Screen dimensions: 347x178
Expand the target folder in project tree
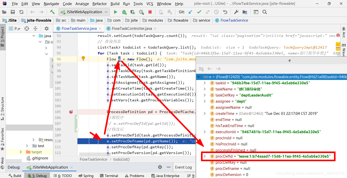[x=21, y=152]
